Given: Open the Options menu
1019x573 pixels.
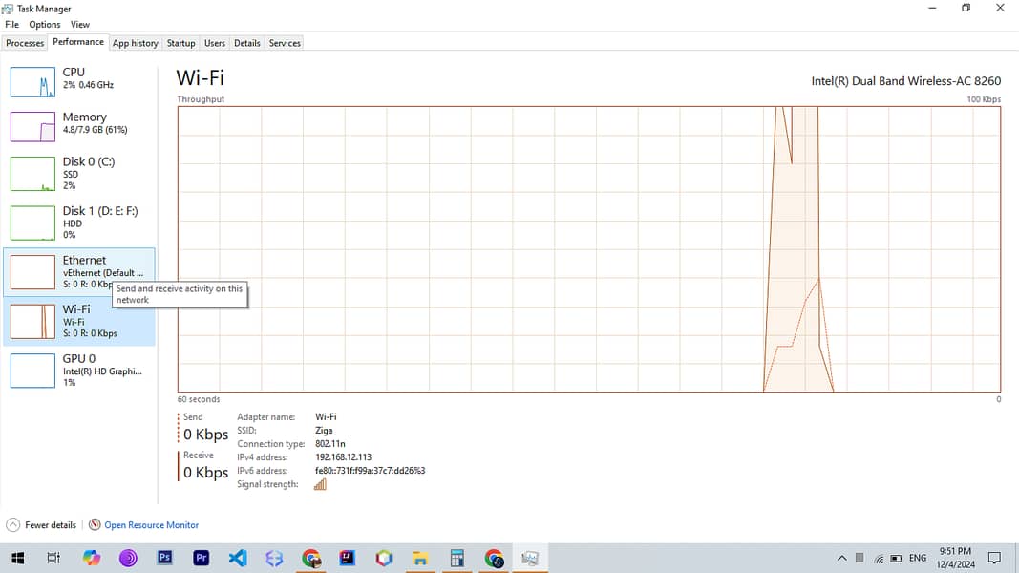Looking at the screenshot, I should [44, 25].
